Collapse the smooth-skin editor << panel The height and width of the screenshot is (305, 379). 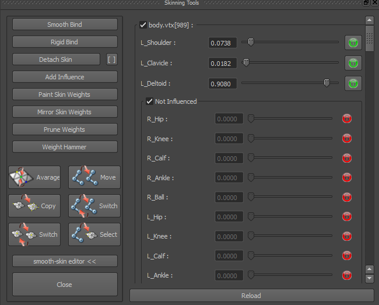65,261
